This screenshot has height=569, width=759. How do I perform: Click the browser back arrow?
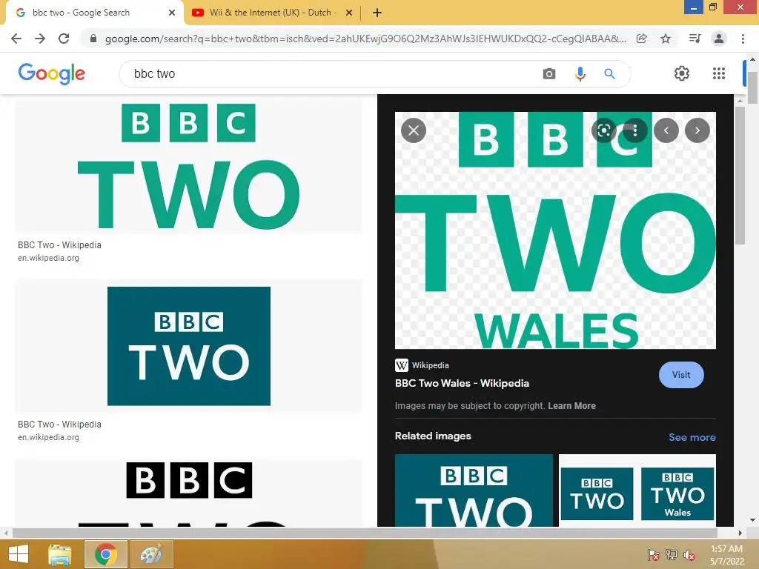tap(16, 39)
